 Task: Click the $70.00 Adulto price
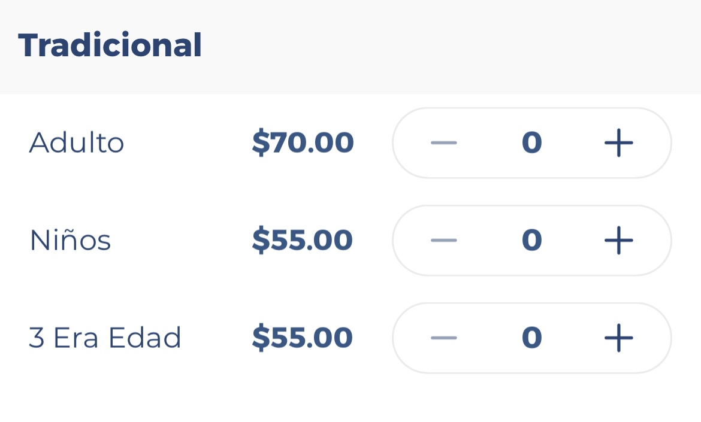coord(303,143)
